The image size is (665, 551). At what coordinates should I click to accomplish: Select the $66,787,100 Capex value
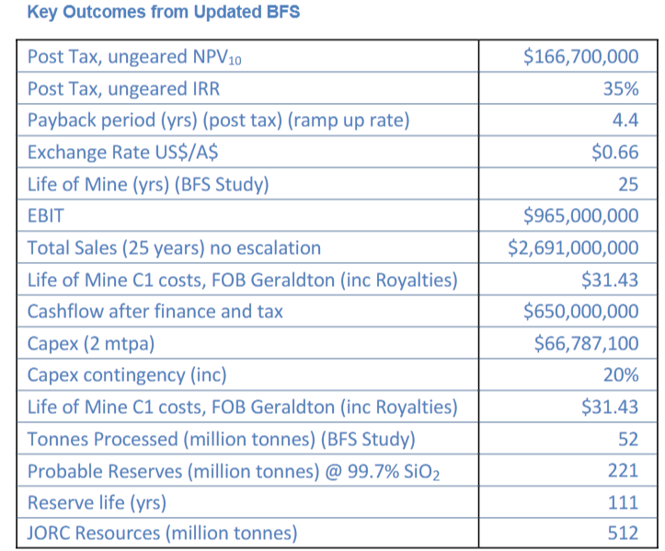[586, 343]
